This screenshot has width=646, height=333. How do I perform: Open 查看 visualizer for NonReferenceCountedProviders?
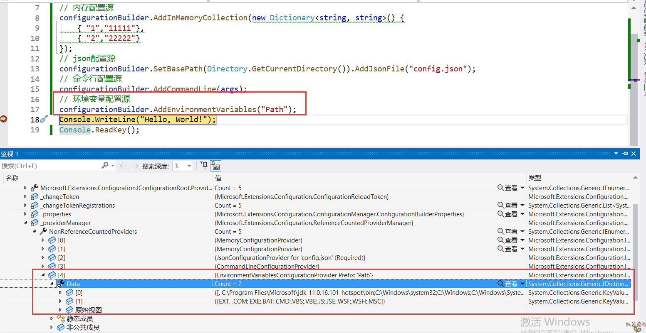[507, 232]
